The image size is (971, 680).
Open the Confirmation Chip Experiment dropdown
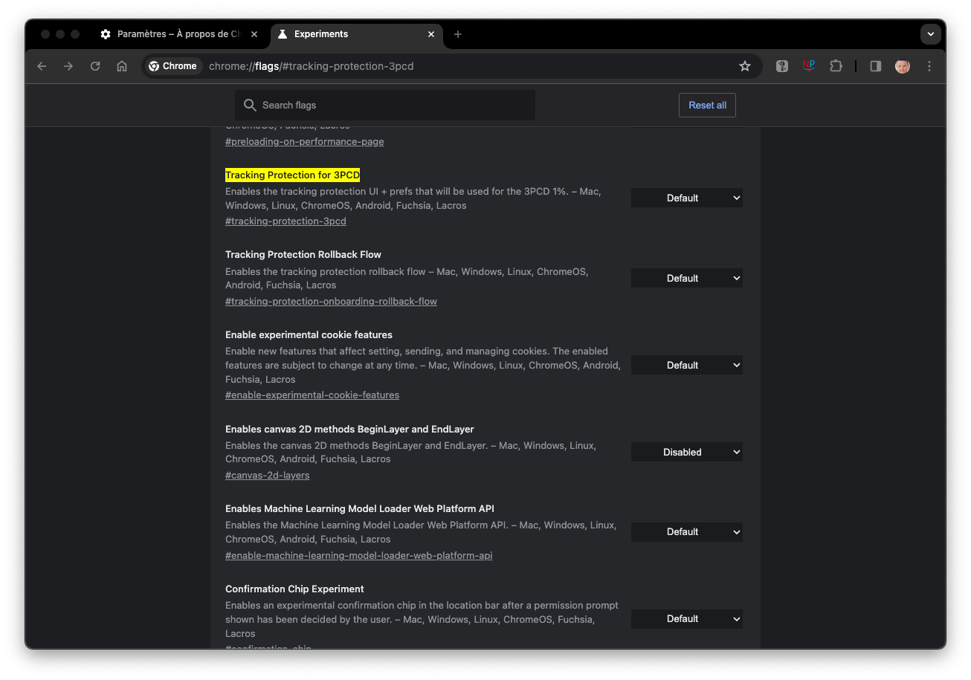(x=687, y=618)
